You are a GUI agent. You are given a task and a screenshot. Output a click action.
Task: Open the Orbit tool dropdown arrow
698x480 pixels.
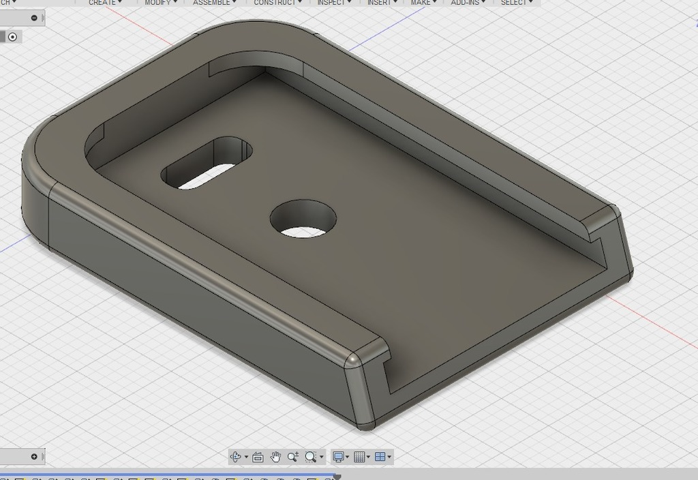(246, 457)
